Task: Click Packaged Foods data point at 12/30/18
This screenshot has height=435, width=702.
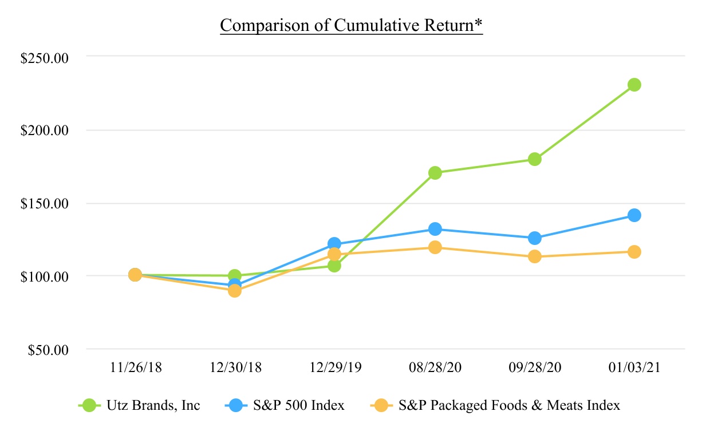Action: tap(235, 291)
